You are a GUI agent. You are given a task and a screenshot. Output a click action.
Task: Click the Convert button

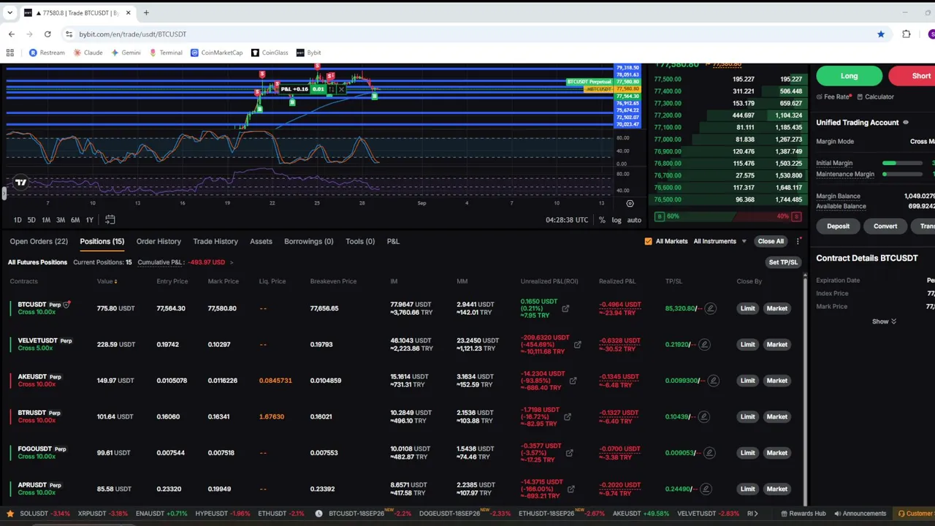tap(885, 226)
